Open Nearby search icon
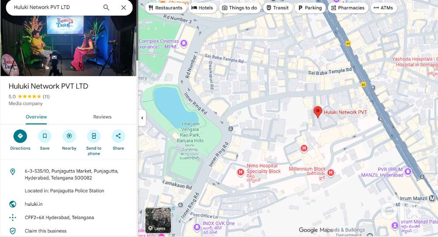 tap(69, 136)
